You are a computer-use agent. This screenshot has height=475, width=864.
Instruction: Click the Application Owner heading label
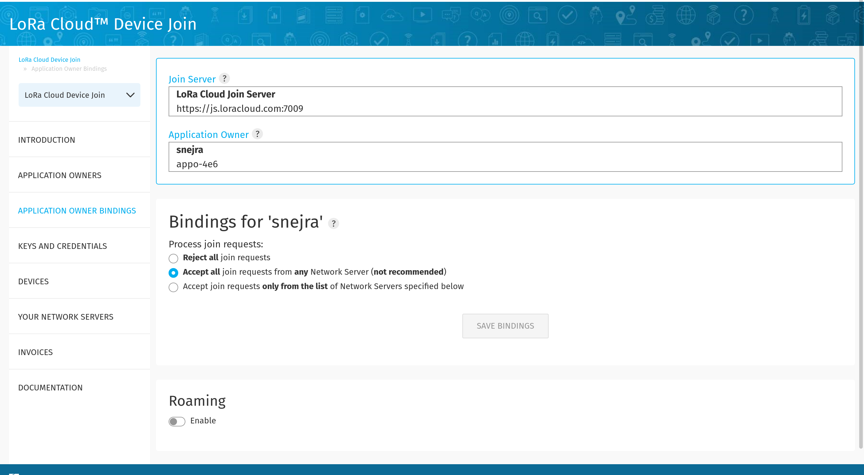pos(208,134)
